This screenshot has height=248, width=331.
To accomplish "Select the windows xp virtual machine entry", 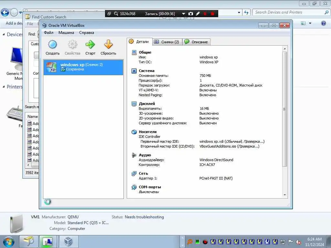I will 83,67.
